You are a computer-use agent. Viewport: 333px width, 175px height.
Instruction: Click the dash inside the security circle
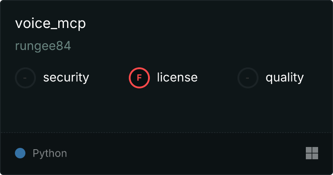coord(25,78)
